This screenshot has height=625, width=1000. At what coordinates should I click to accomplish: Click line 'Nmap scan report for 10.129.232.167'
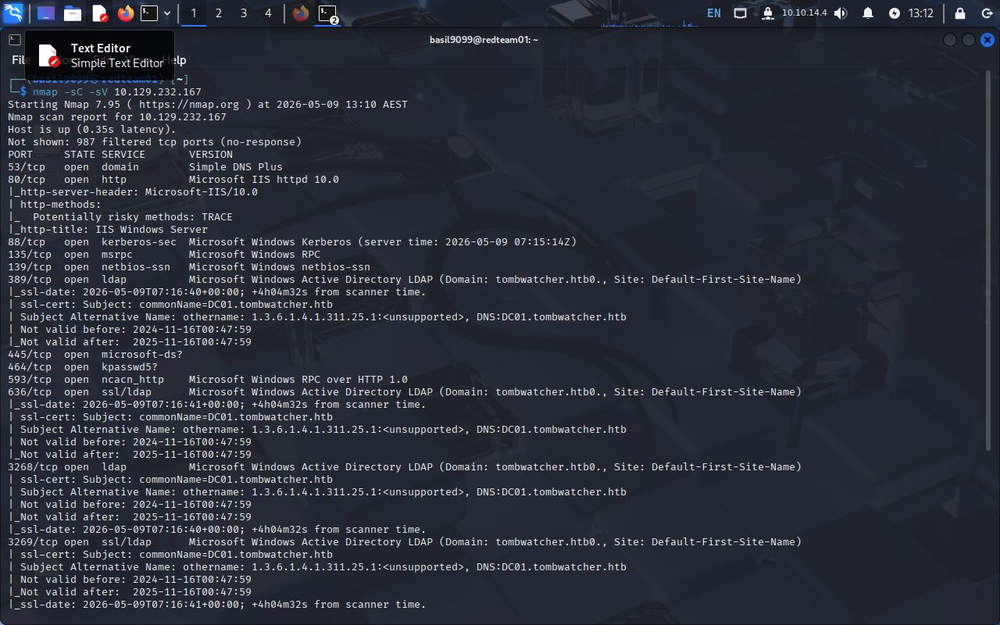tap(117, 117)
